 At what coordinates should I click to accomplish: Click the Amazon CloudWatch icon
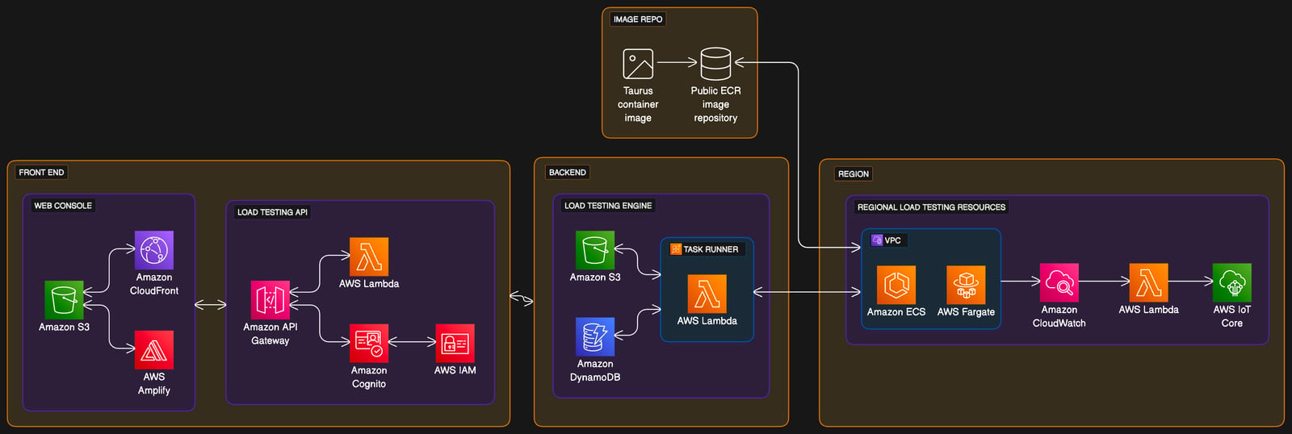coord(1059,283)
